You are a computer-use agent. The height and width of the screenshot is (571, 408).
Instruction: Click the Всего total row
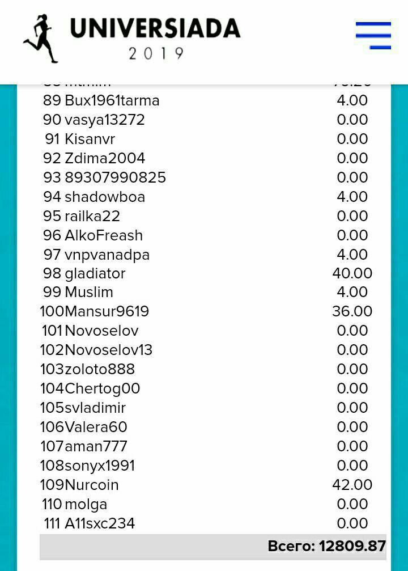(x=213, y=547)
